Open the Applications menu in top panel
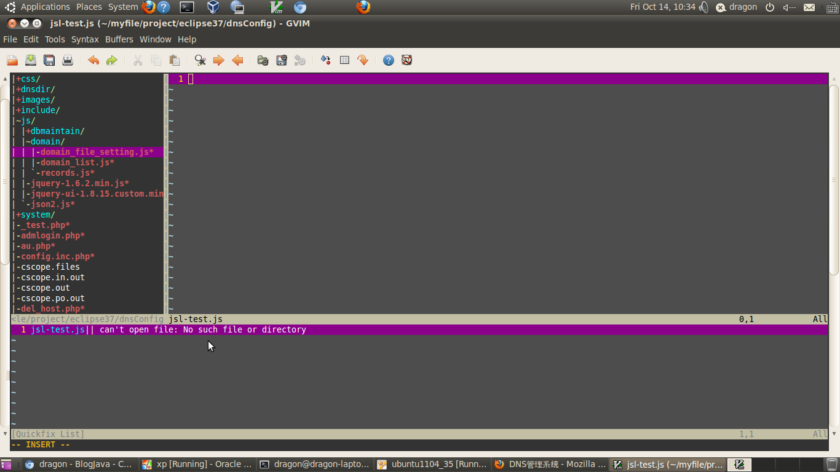Screen dimensions: 840x472 point(46,7)
